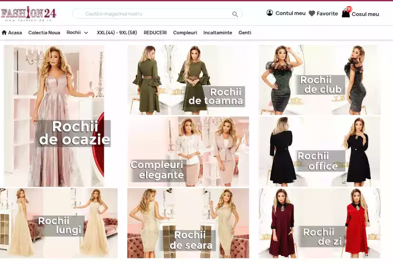View the Rochii office category tile
Viewport: 393px width, 265px height.
pos(319,152)
